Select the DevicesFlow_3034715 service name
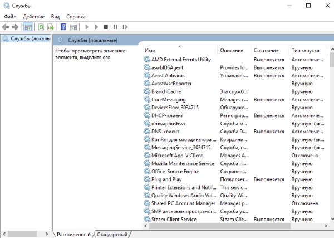The height and width of the screenshot is (238, 334). pos(175,108)
